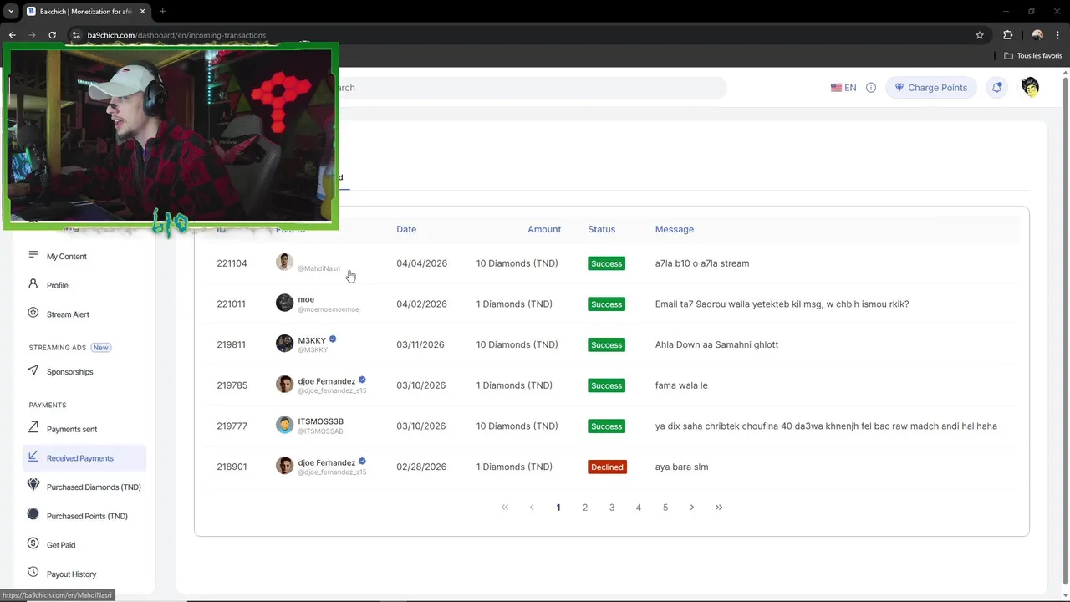Screen dimensions: 1070x602
Task: Sort by the Date column header
Action: click(x=406, y=229)
